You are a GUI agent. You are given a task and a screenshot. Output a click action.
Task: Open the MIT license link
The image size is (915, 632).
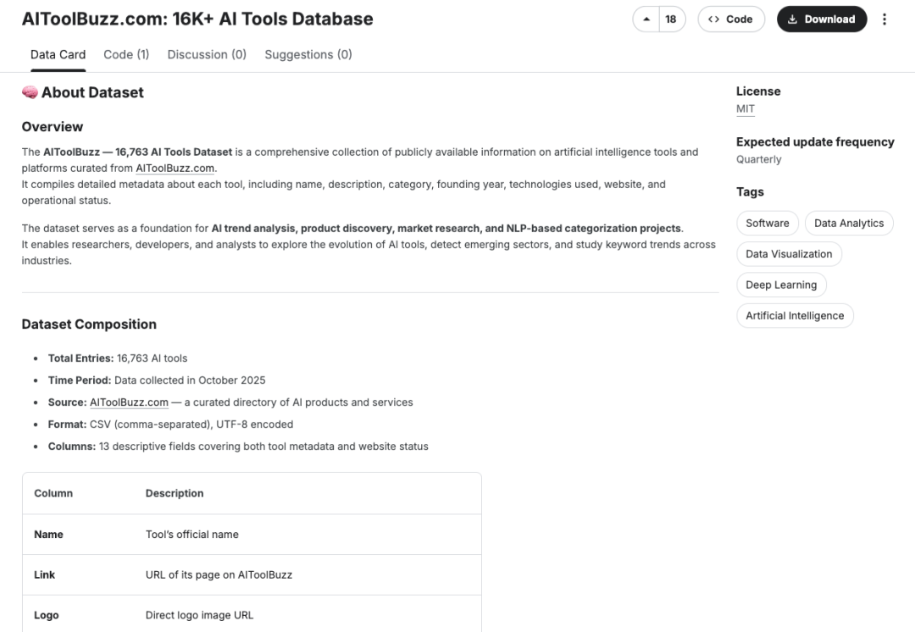point(746,109)
